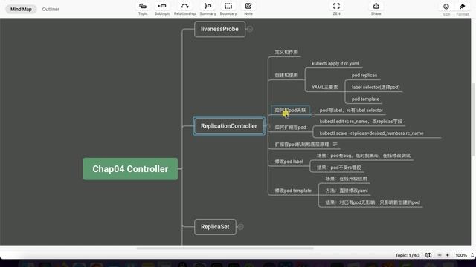The width and height of the screenshot is (476, 267).
Task: Select the label selector(选择pod) node
Action: pyautogui.click(x=376, y=87)
